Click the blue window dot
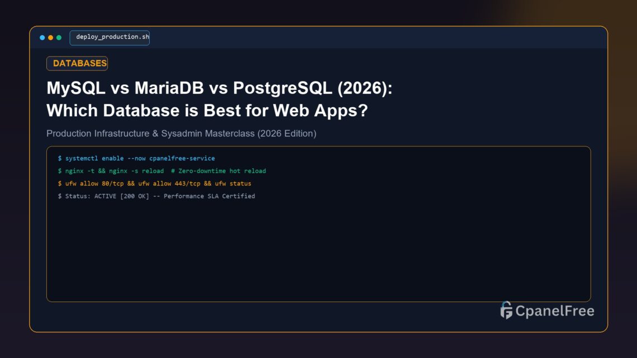Screen dimensions: 637x358 [x=42, y=37]
